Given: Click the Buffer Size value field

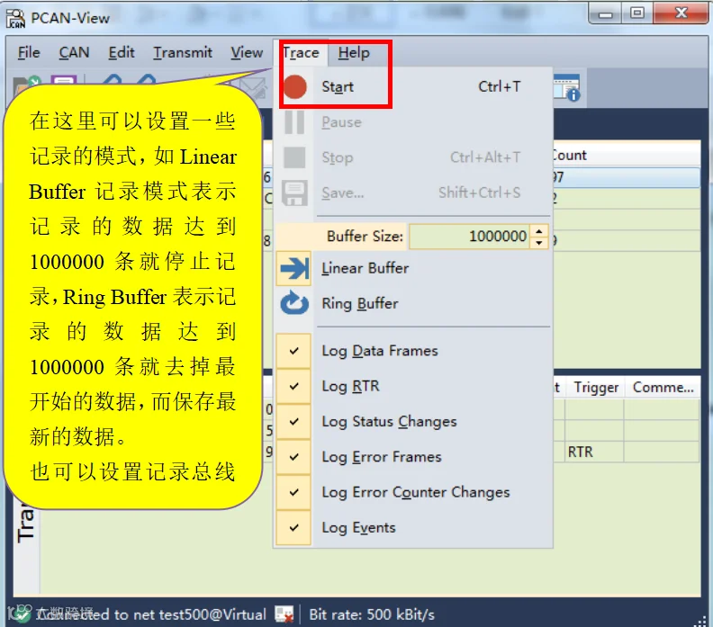Looking at the screenshot, I should (x=469, y=237).
